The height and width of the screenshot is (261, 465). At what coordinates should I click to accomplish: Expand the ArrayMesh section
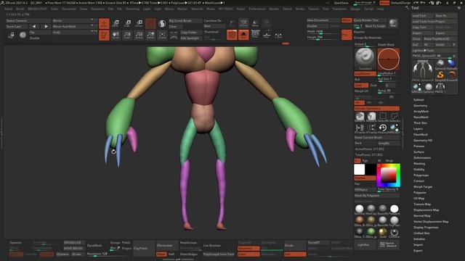point(421,111)
